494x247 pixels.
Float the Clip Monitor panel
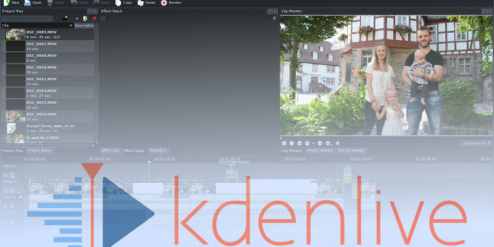point(484,11)
